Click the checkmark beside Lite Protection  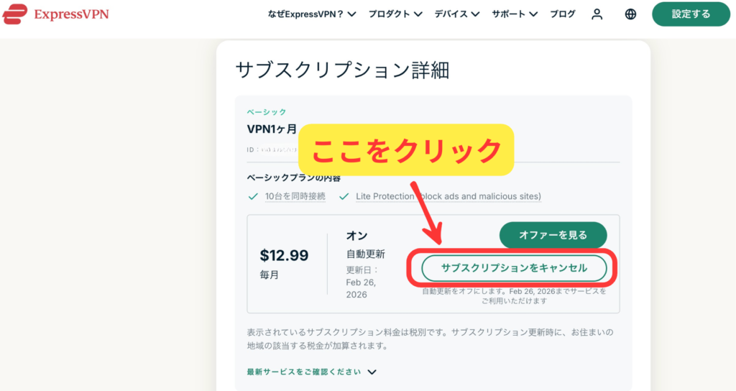point(343,196)
